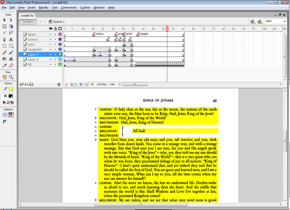Toggle visibility for all layers eye icon

[x=50, y=29]
